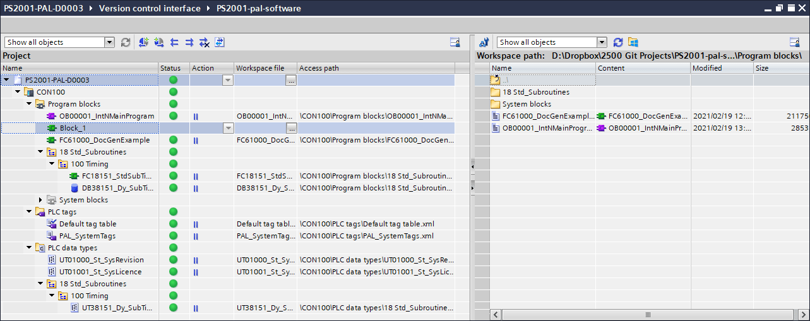Click workspace scrollbar left arrow
Image resolution: width=810 pixels, height=321 pixels.
497,314
